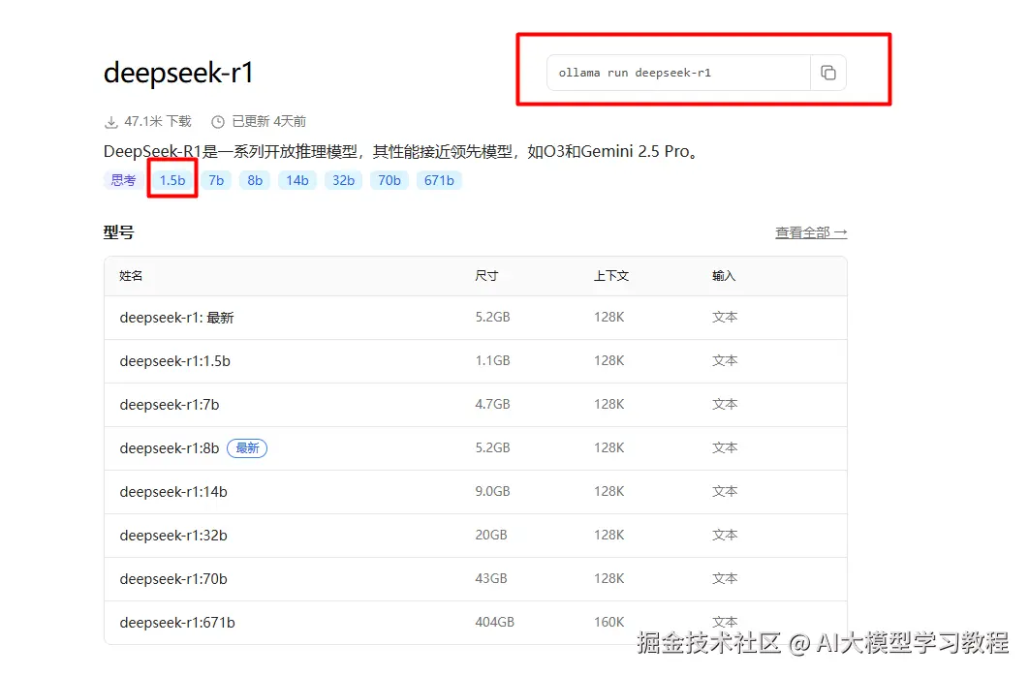Click the 1.1GB size cell
The height and width of the screenshot is (676, 1029).
(x=493, y=360)
